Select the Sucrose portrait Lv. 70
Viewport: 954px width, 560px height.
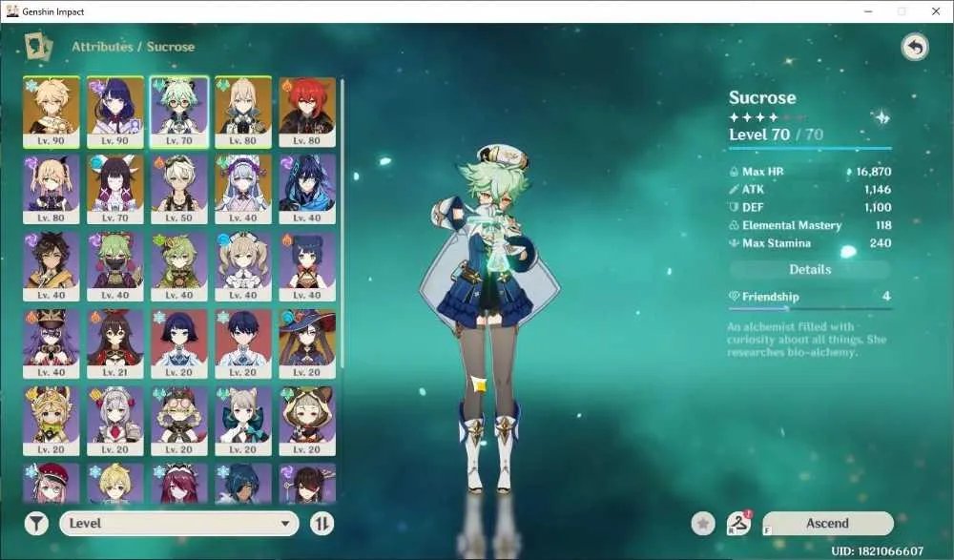[179, 112]
